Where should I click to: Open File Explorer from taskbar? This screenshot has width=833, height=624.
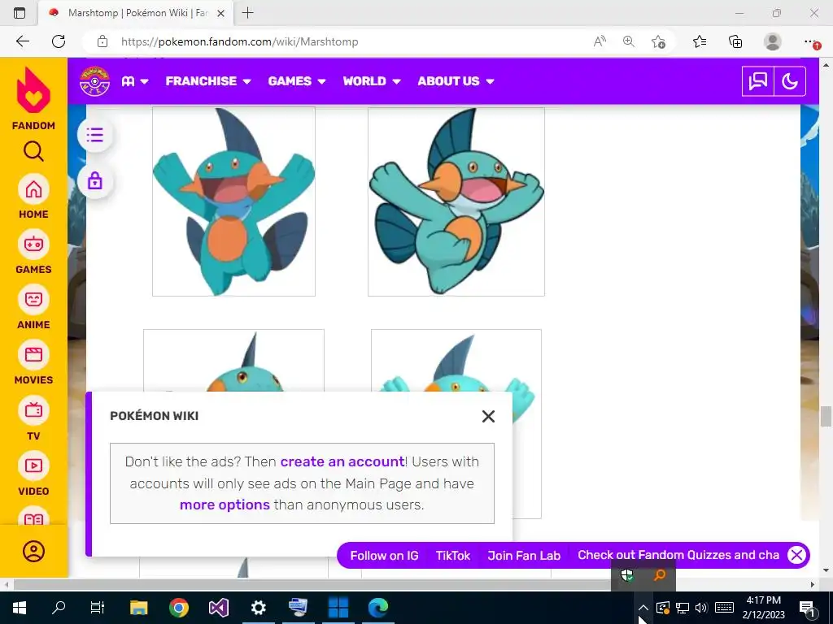tap(138, 608)
